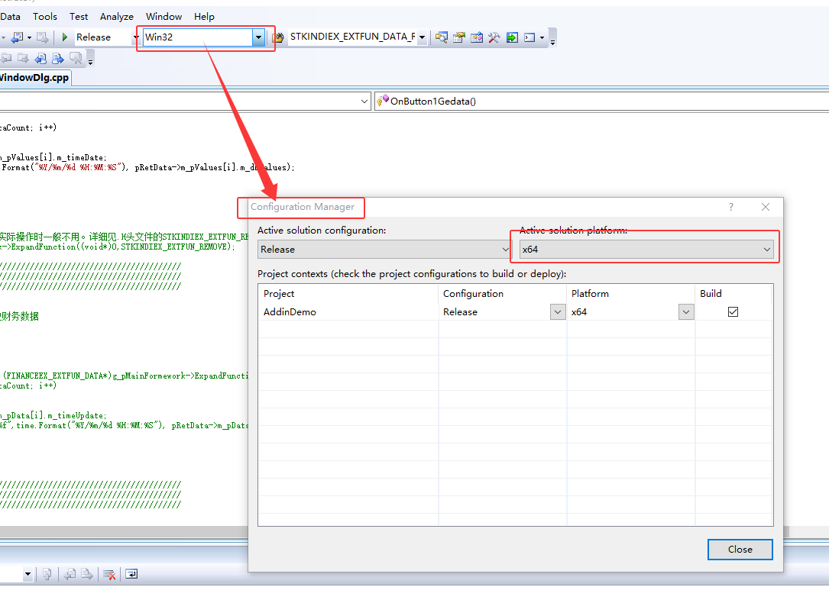This screenshot has height=616, width=829.
Task: Click the Clear All red X icon in output pane
Action: (x=109, y=574)
